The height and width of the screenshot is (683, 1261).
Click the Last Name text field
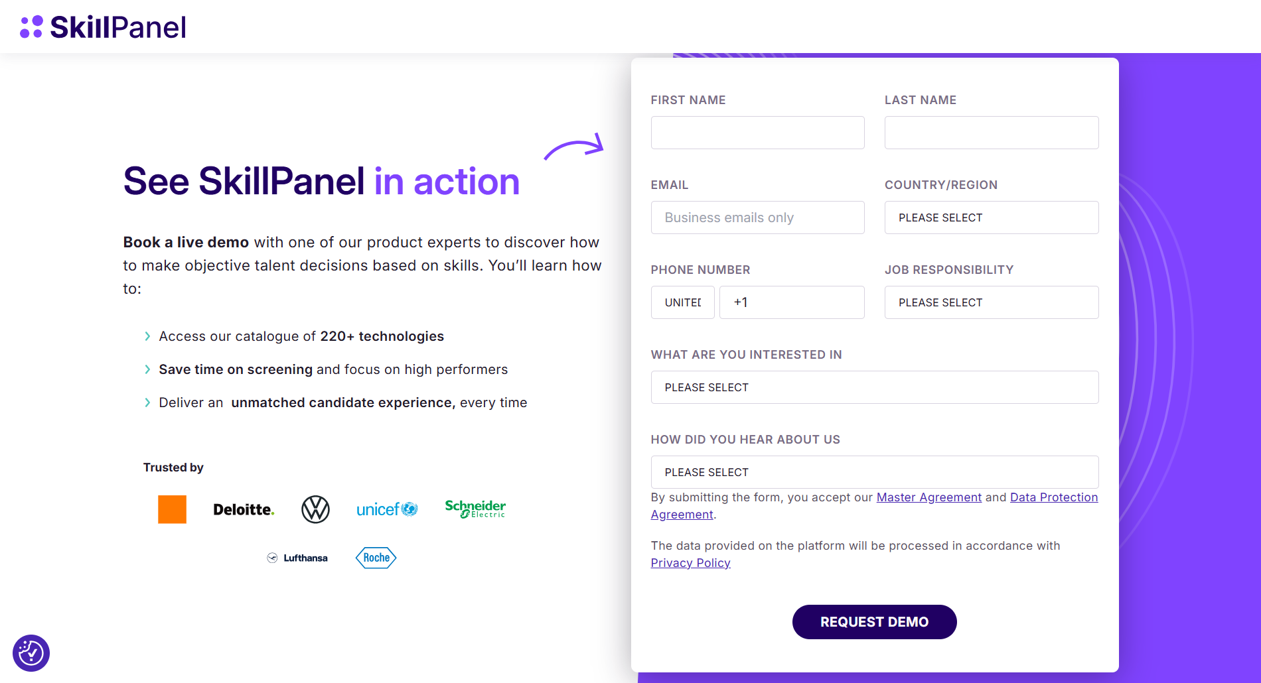click(x=991, y=133)
